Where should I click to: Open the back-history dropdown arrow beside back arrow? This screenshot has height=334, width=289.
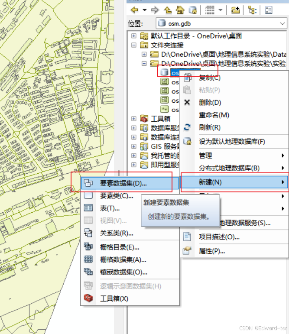pyautogui.click(x=145, y=10)
